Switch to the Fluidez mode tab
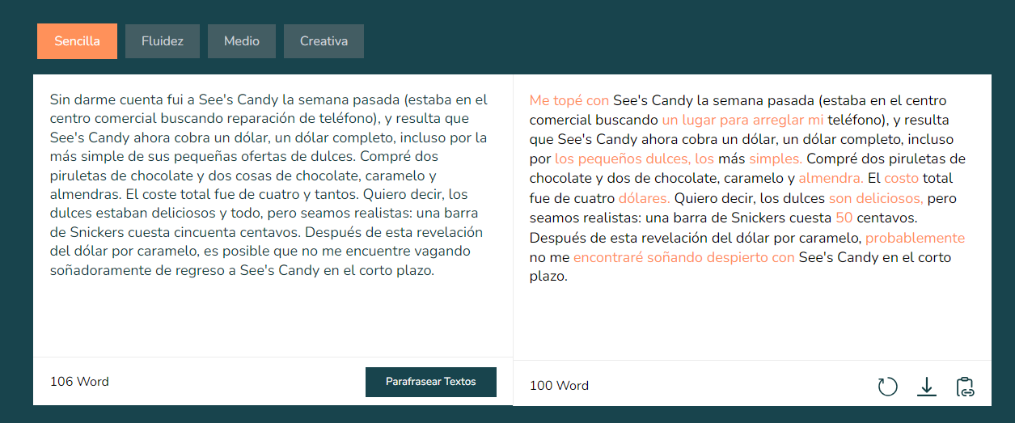The width and height of the screenshot is (1015, 423). click(163, 41)
